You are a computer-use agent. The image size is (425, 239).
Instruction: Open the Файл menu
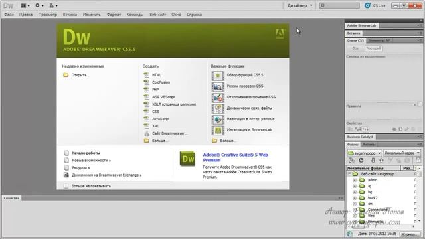tap(9, 15)
